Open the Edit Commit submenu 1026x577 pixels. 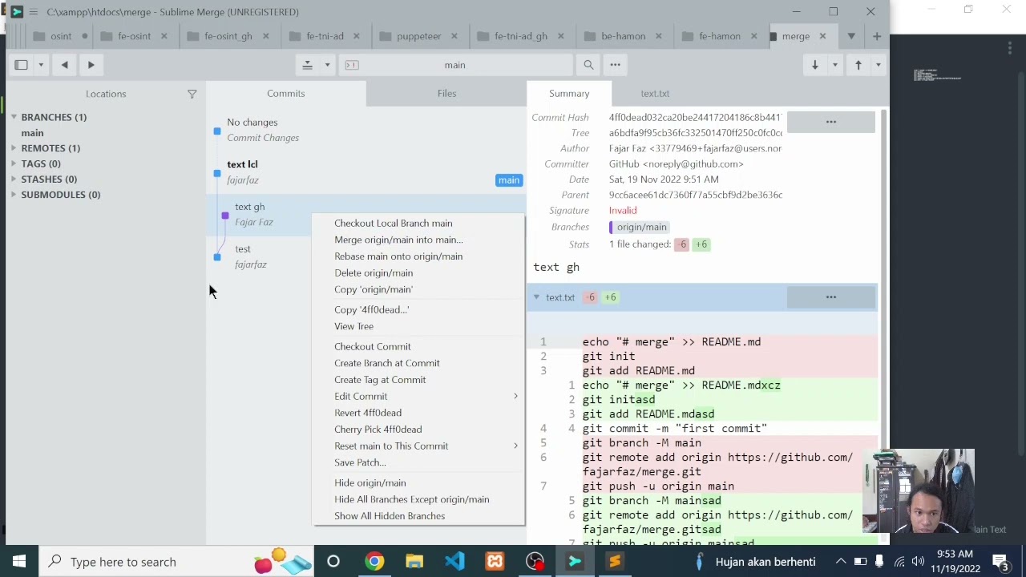coord(418,396)
